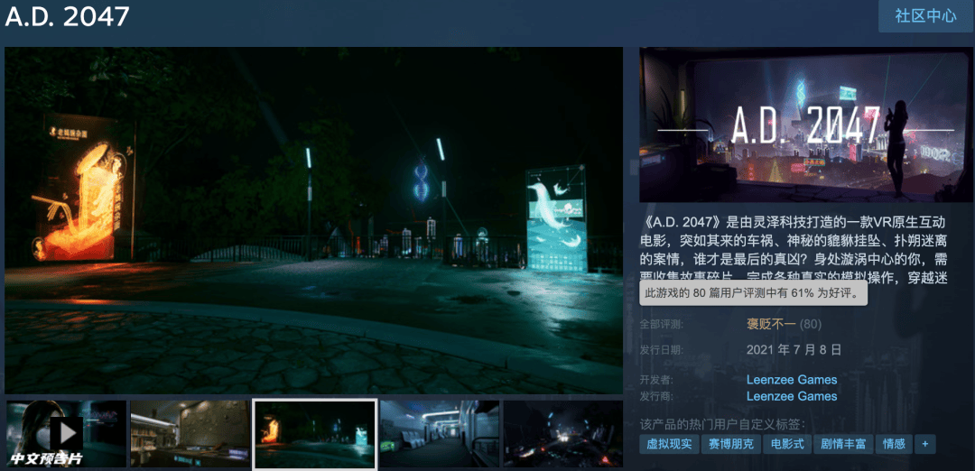The width and height of the screenshot is (975, 471).
Task: Click the 发行商 label
Action: 656,396
